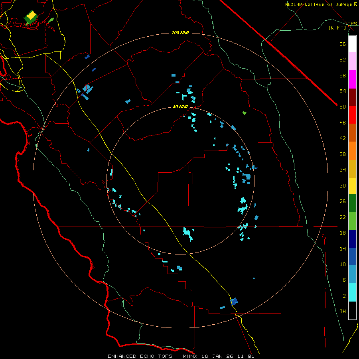Click the white 66 kft color swatch

[352, 44]
